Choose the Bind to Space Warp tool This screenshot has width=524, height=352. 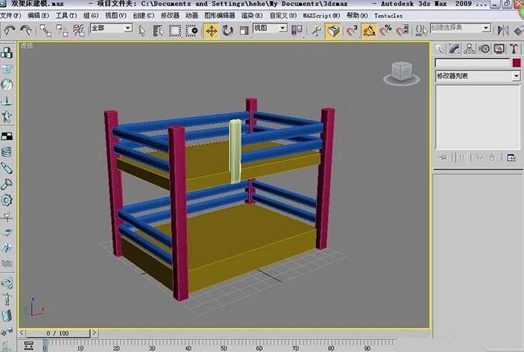click(78, 31)
